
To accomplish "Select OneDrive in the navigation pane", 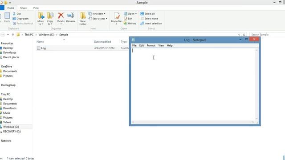I will click(x=6, y=67).
